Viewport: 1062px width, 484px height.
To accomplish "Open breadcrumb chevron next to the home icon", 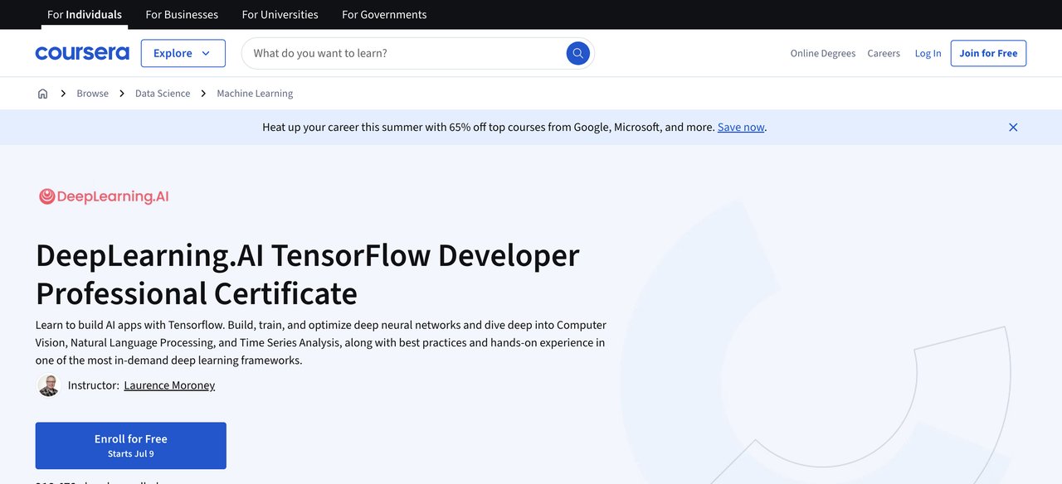I will point(61,93).
